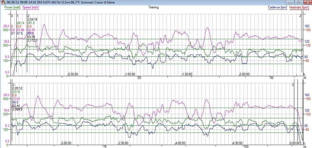312x148 pixels.
Task: Close the Ironman Coeur d'Alene window
Action: (307, 2)
